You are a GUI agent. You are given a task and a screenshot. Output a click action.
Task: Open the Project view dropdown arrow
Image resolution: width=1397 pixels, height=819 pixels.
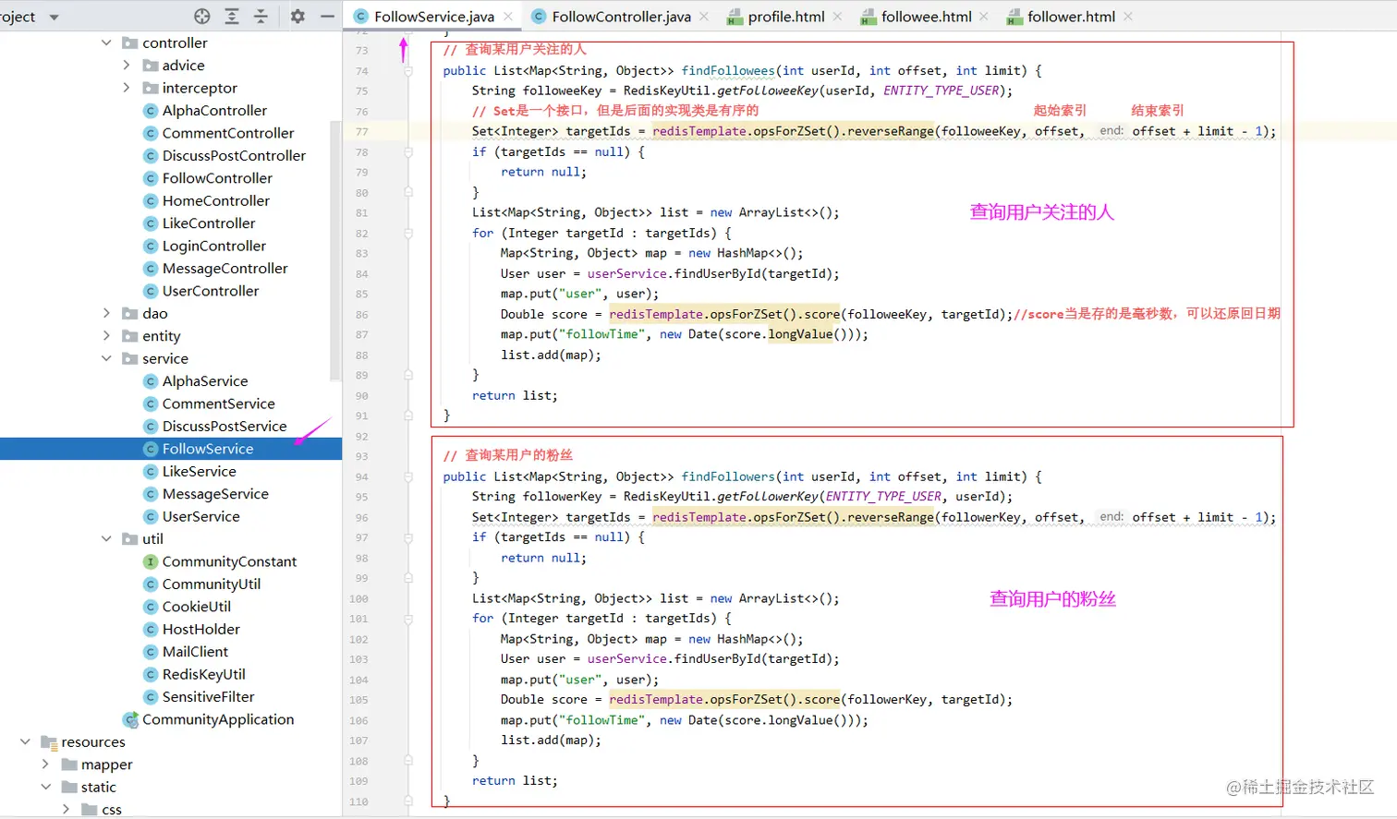[x=54, y=18]
